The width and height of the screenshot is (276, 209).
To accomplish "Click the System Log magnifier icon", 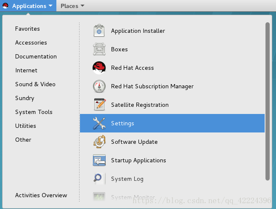I will coord(99,179).
